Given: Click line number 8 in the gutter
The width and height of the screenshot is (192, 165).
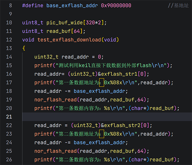Looking at the screenshot, I should point(11,5).
